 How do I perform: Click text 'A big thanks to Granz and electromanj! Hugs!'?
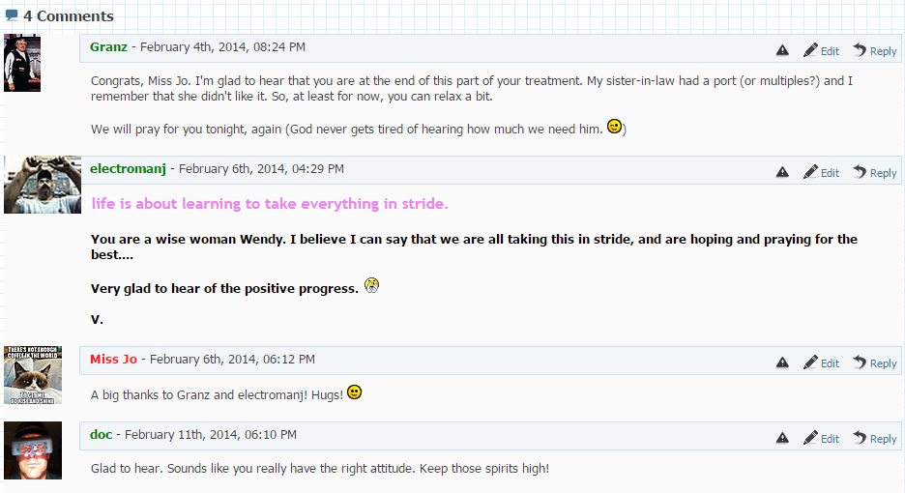point(217,394)
